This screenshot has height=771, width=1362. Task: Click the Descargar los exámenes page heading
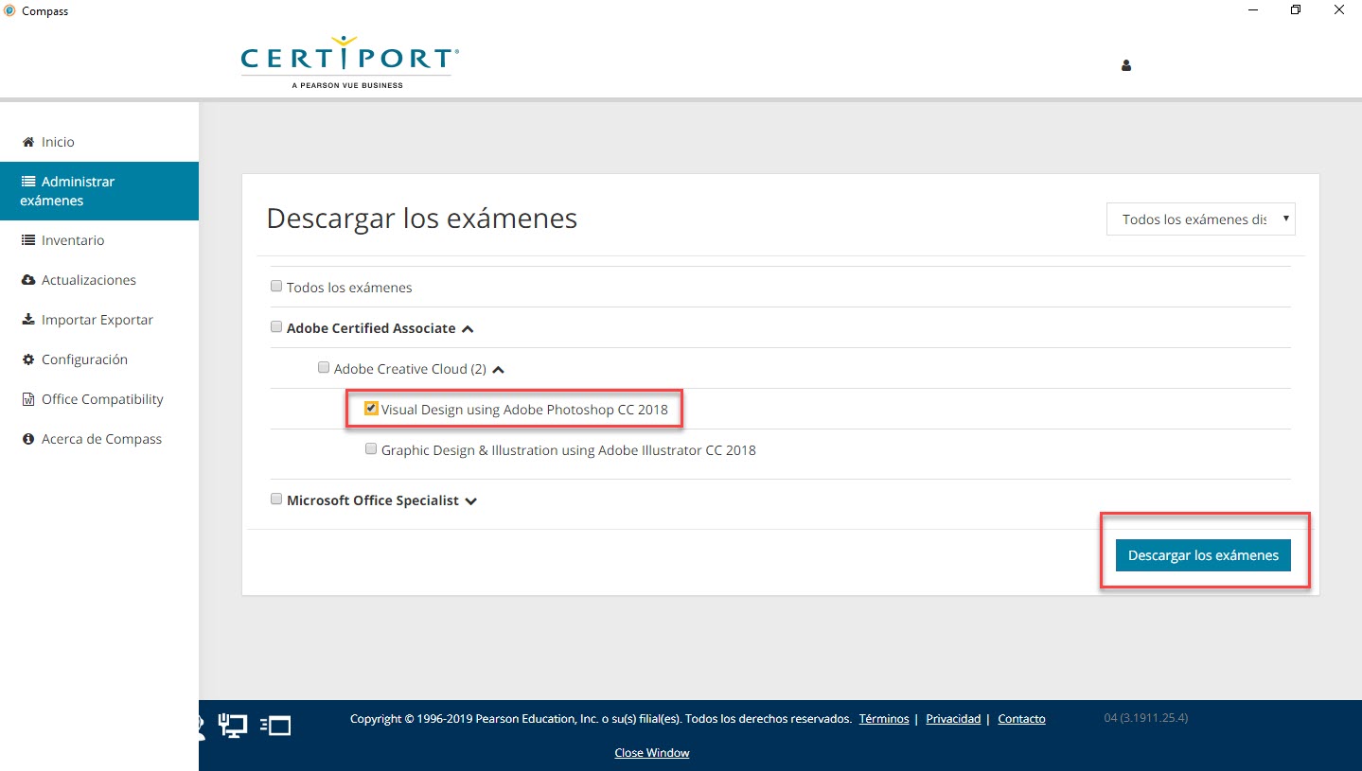pos(422,219)
